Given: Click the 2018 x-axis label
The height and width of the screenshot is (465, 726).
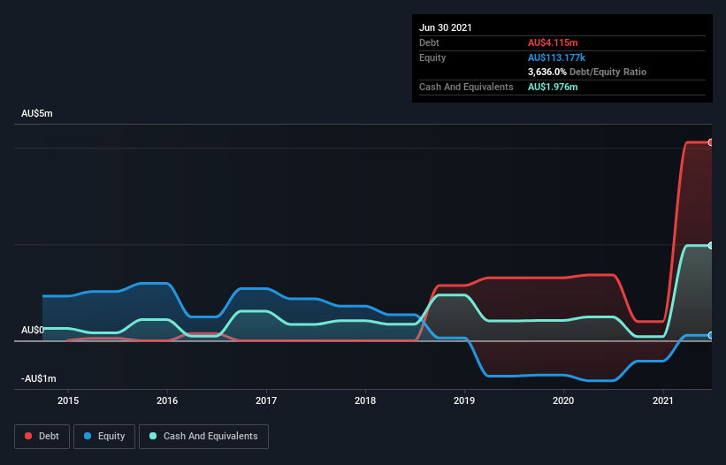Looking at the screenshot, I should 365,400.
